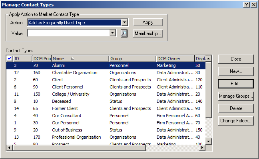Click inside the Value input field

coord(69,33)
